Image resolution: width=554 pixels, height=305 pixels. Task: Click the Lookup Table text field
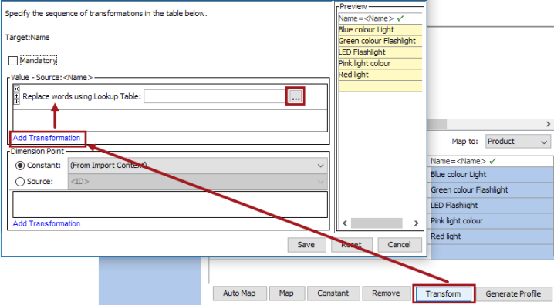(216, 96)
